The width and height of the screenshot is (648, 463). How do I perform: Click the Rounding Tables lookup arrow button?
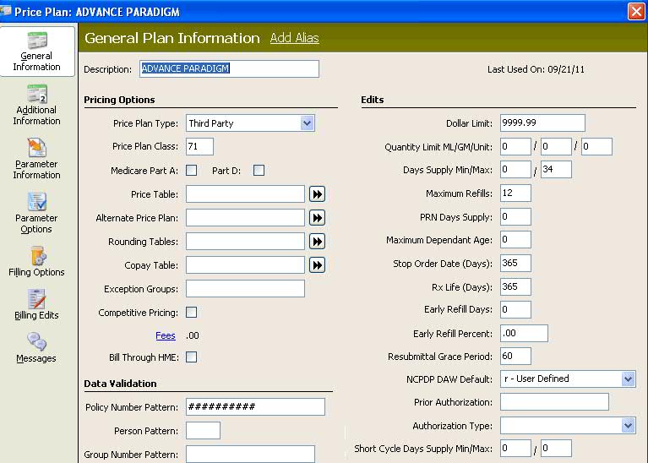pyautogui.click(x=317, y=242)
